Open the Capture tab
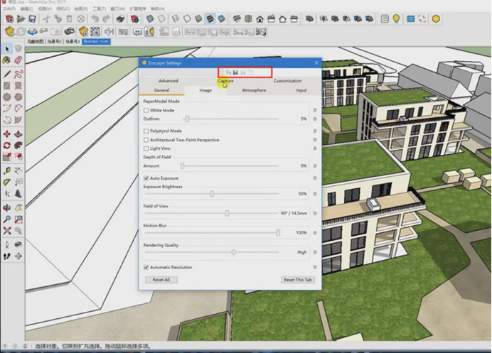Image resolution: width=492 pixels, height=353 pixels. [225, 80]
